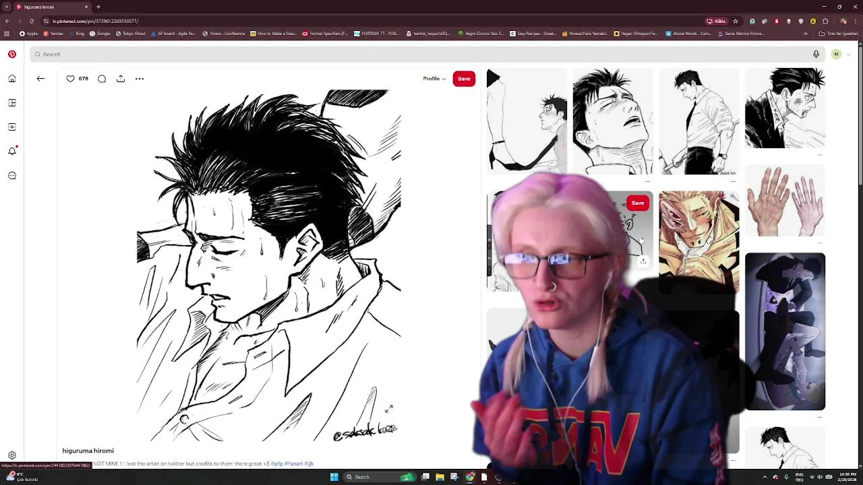
Task: Use the microphone voice search icon
Action: point(816,54)
